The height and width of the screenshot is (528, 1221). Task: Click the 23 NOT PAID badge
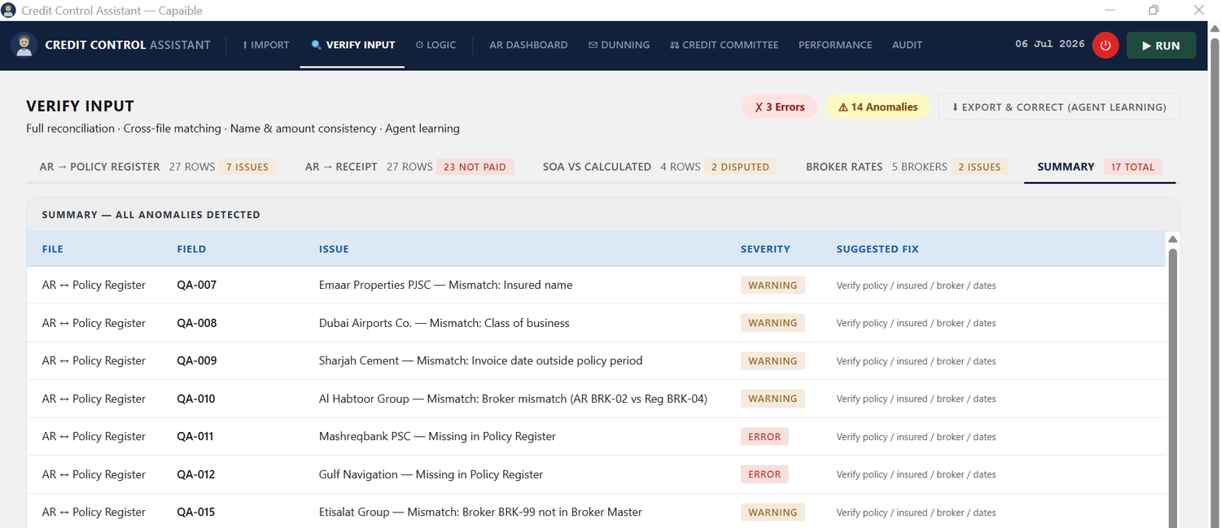[475, 167]
